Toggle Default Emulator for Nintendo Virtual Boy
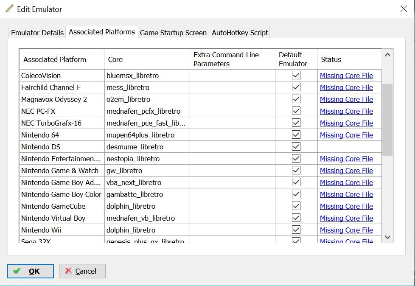 point(296,218)
